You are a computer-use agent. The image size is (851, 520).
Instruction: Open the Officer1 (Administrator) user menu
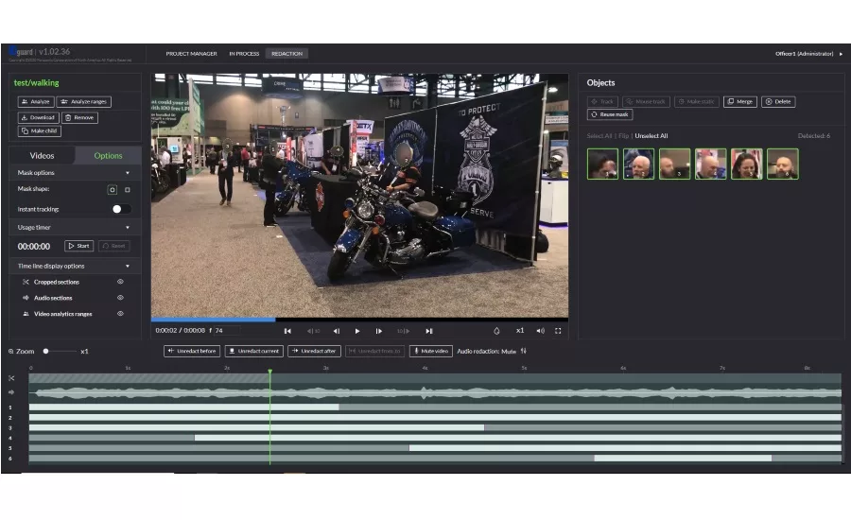click(x=808, y=54)
